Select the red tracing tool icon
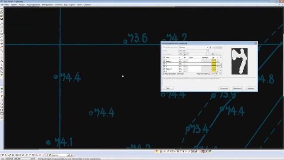 [2, 47]
